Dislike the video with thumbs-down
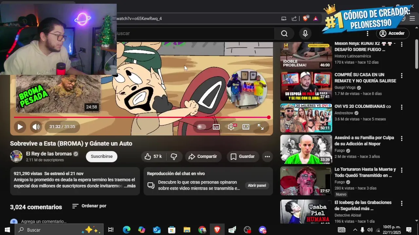The width and height of the screenshot is (419, 235). tap(174, 156)
